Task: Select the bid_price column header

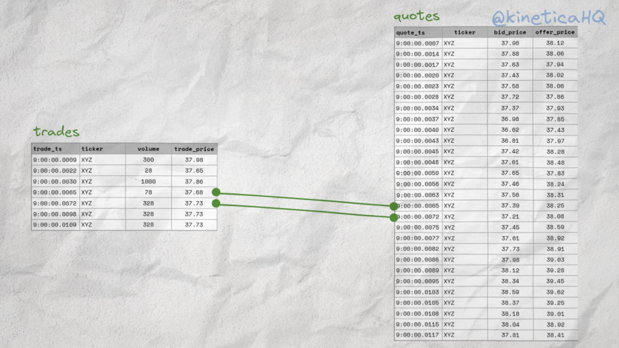Action: [x=510, y=33]
